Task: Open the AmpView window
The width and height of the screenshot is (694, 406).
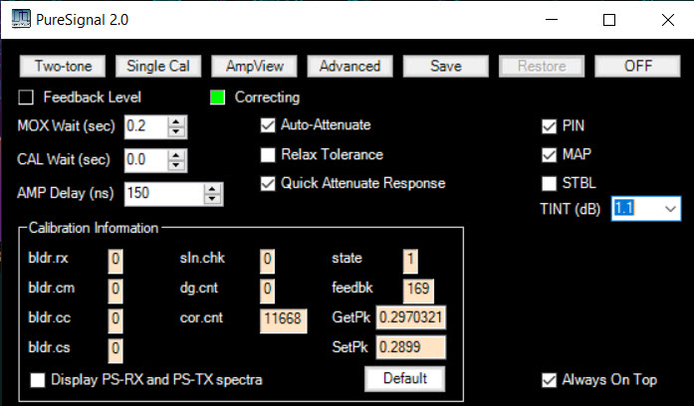Action: pos(255,67)
